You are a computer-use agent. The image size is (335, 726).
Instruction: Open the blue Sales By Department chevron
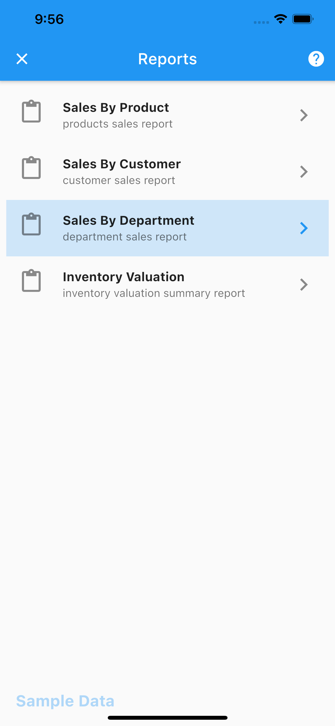304,228
